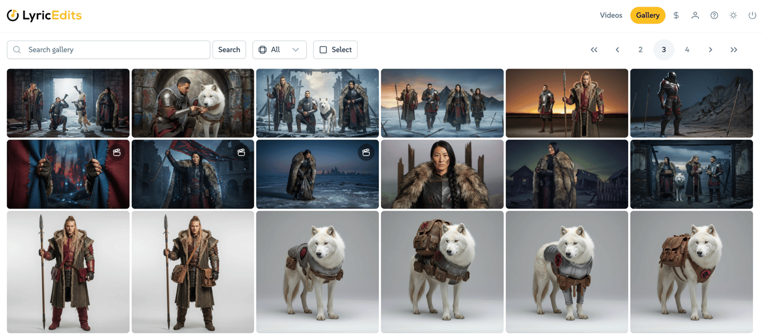Click the next page arrow

pos(711,50)
